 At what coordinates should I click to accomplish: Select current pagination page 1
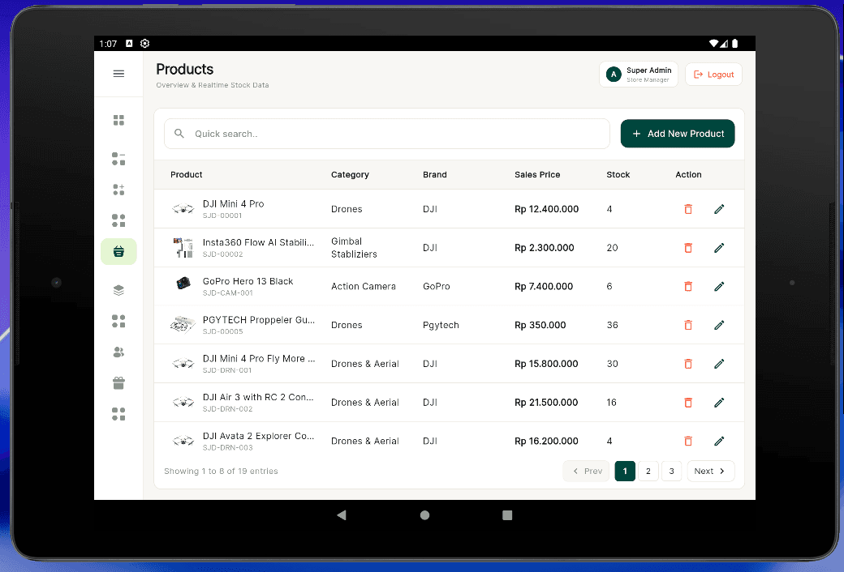(625, 471)
